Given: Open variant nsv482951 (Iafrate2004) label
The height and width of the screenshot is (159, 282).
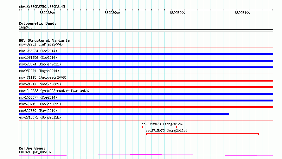Looking at the screenshot, I should (x=41, y=44).
